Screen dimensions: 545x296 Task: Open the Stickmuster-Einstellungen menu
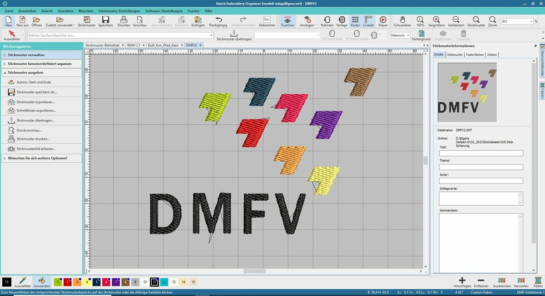pyautogui.click(x=119, y=10)
